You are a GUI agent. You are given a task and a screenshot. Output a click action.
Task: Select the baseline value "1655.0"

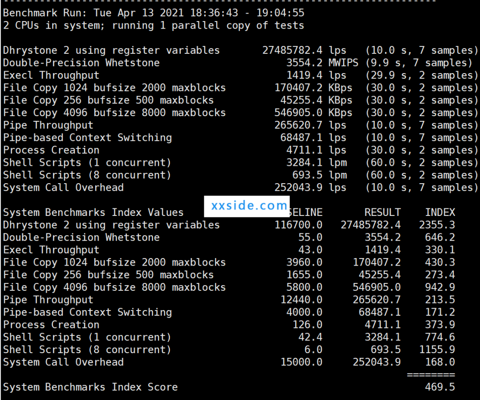[305, 275]
